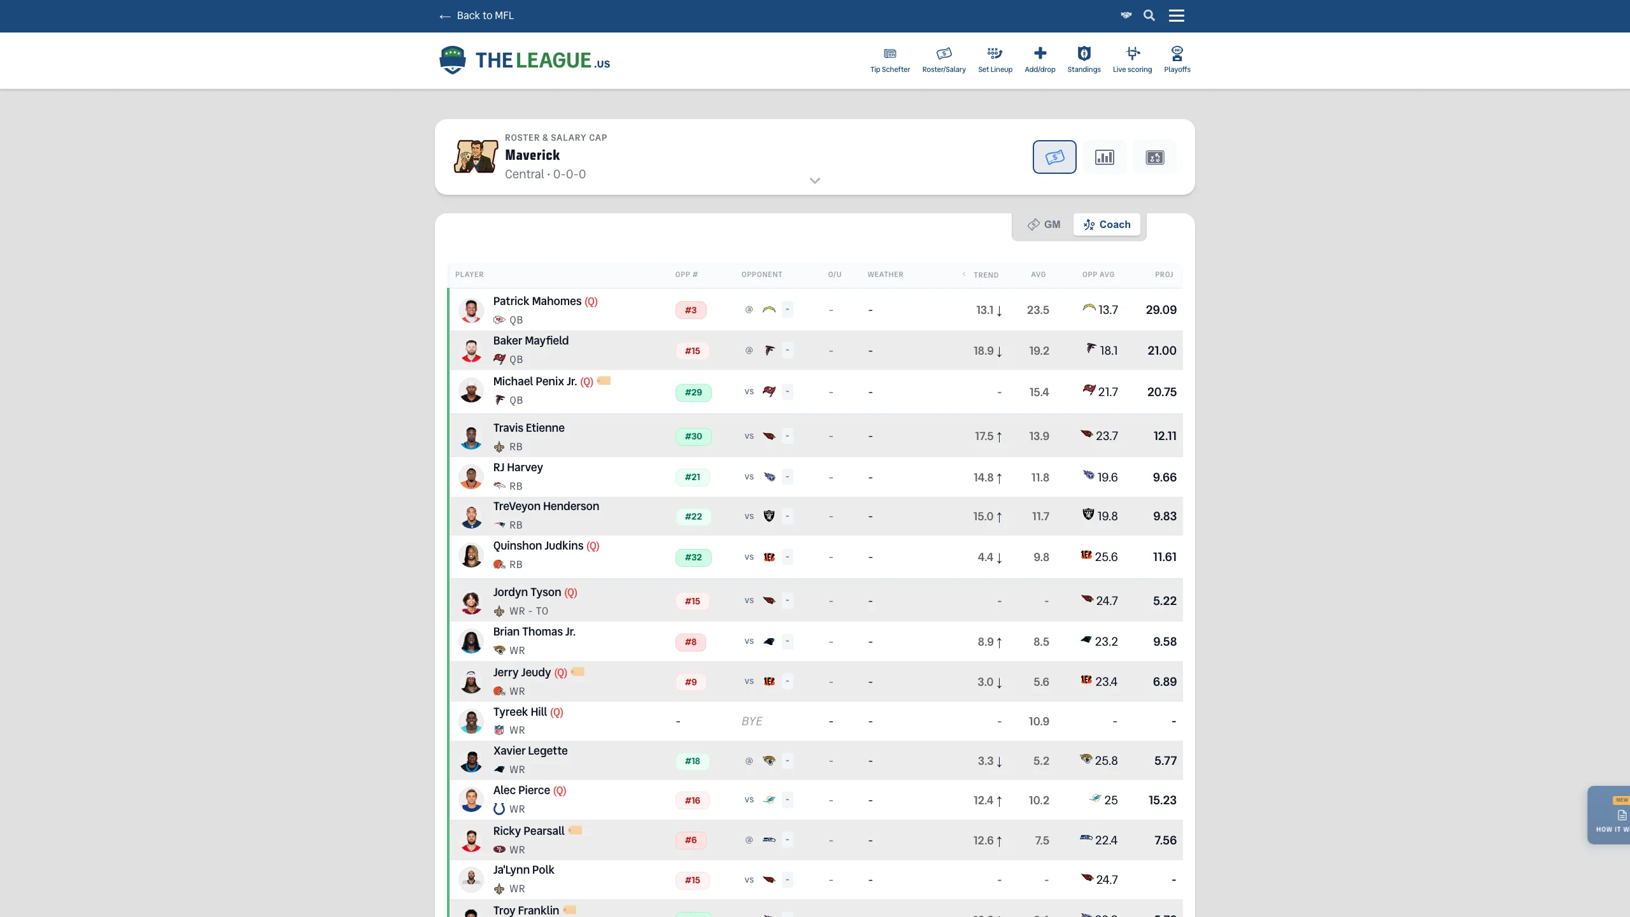Sort by PROJ column header
Image resolution: width=1630 pixels, height=917 pixels.
(1164, 274)
